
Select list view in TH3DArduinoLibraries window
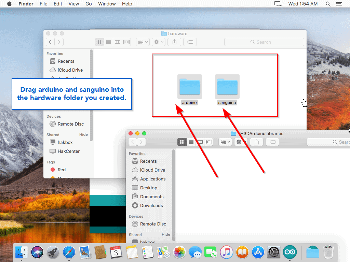191,142
